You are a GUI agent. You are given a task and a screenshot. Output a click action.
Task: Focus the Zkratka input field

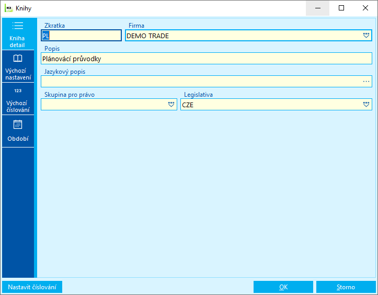click(x=81, y=36)
